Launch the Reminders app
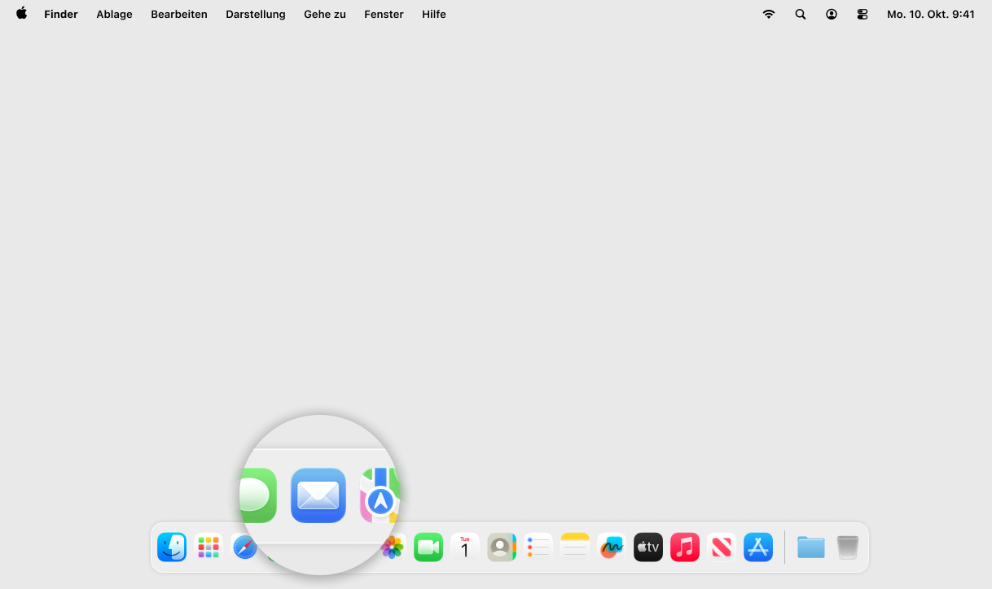 [x=538, y=548]
